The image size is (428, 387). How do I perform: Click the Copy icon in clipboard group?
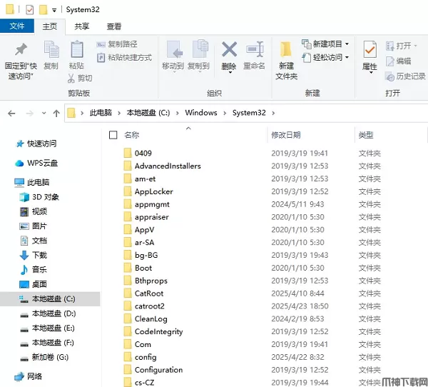51,50
